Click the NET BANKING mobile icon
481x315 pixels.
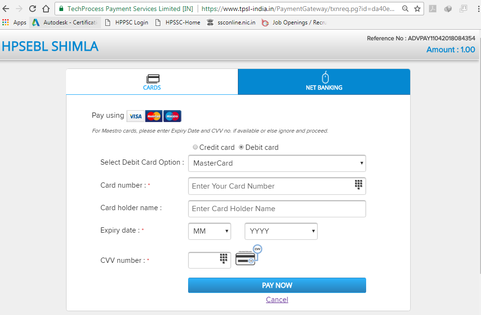coord(325,78)
